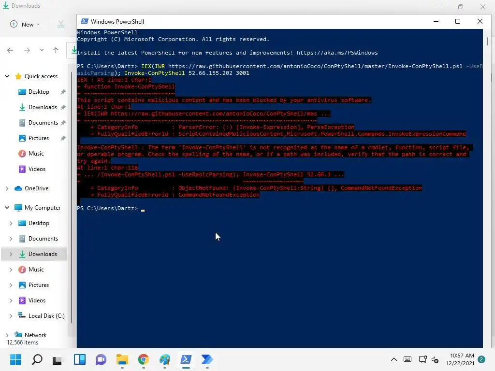This screenshot has height=371, width=495.
Task: Launch Google Chrome from taskbar
Action: (143, 359)
